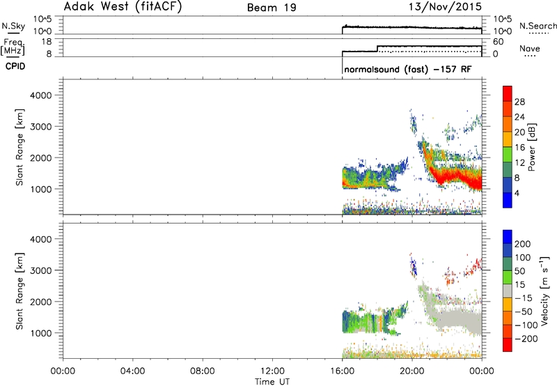The image size is (557, 386).
Task: Click the '04:00' time axis tick
Action: [132, 371]
